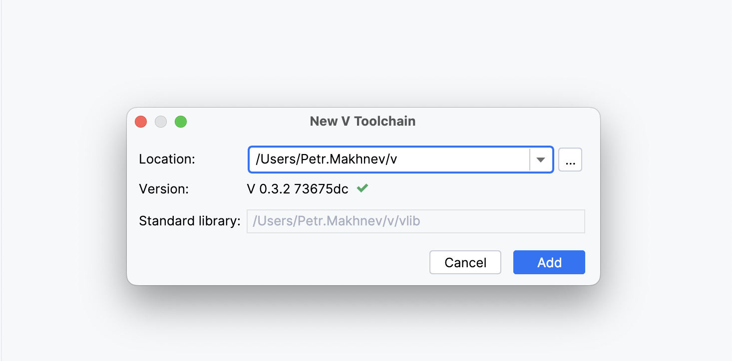The image size is (732, 361).
Task: Open the Location history dropdown arrow
Action: pos(541,160)
